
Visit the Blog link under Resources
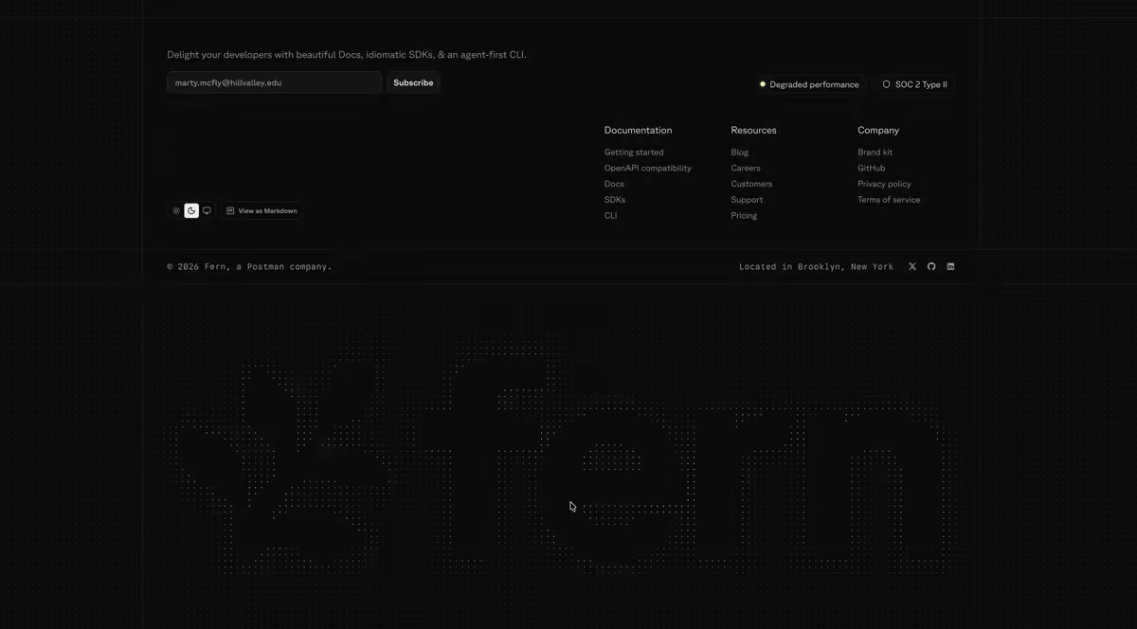740,153
